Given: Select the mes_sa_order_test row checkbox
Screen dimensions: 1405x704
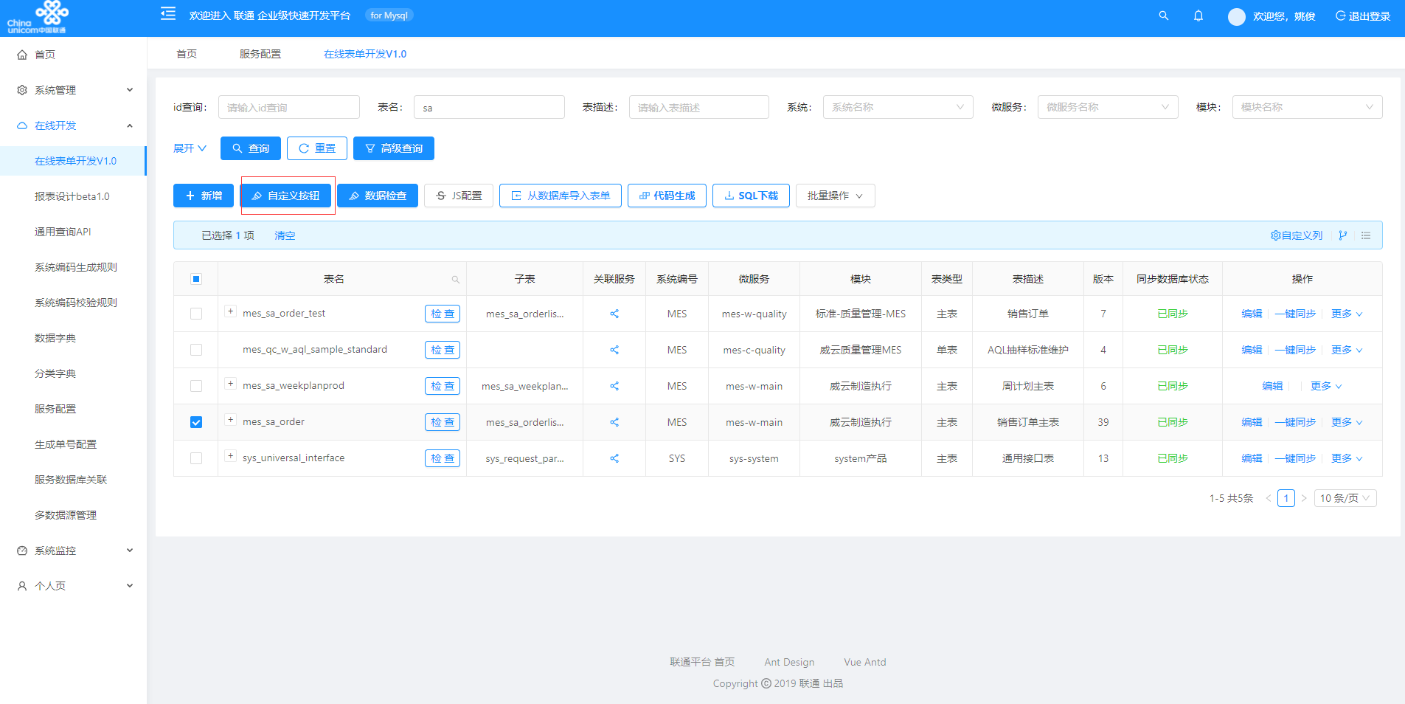Looking at the screenshot, I should click(x=196, y=314).
